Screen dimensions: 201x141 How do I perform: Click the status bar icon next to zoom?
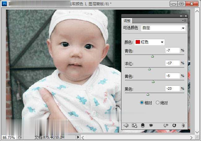click(x=20, y=138)
